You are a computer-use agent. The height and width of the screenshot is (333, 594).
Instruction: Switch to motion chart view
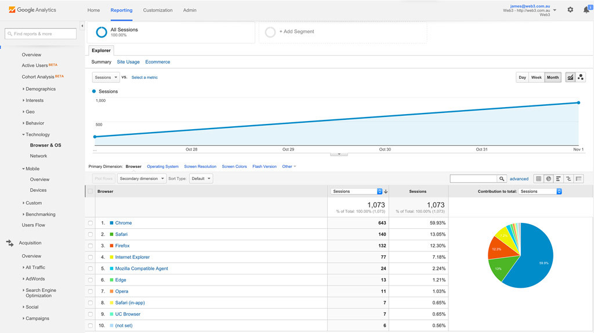[580, 77]
